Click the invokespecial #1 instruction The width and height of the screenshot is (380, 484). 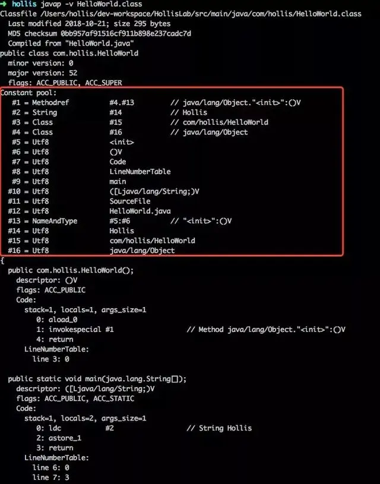pos(81,330)
